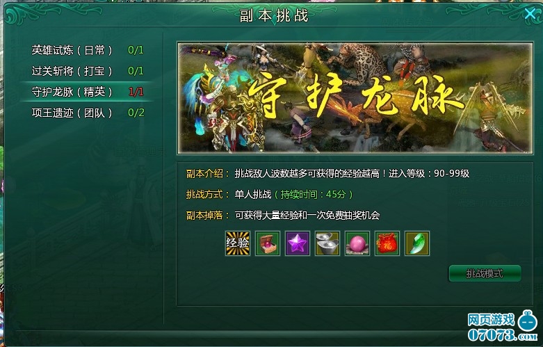Click the pink pearl reward icon
Viewport: 543px width, 347px height.
coord(357,243)
